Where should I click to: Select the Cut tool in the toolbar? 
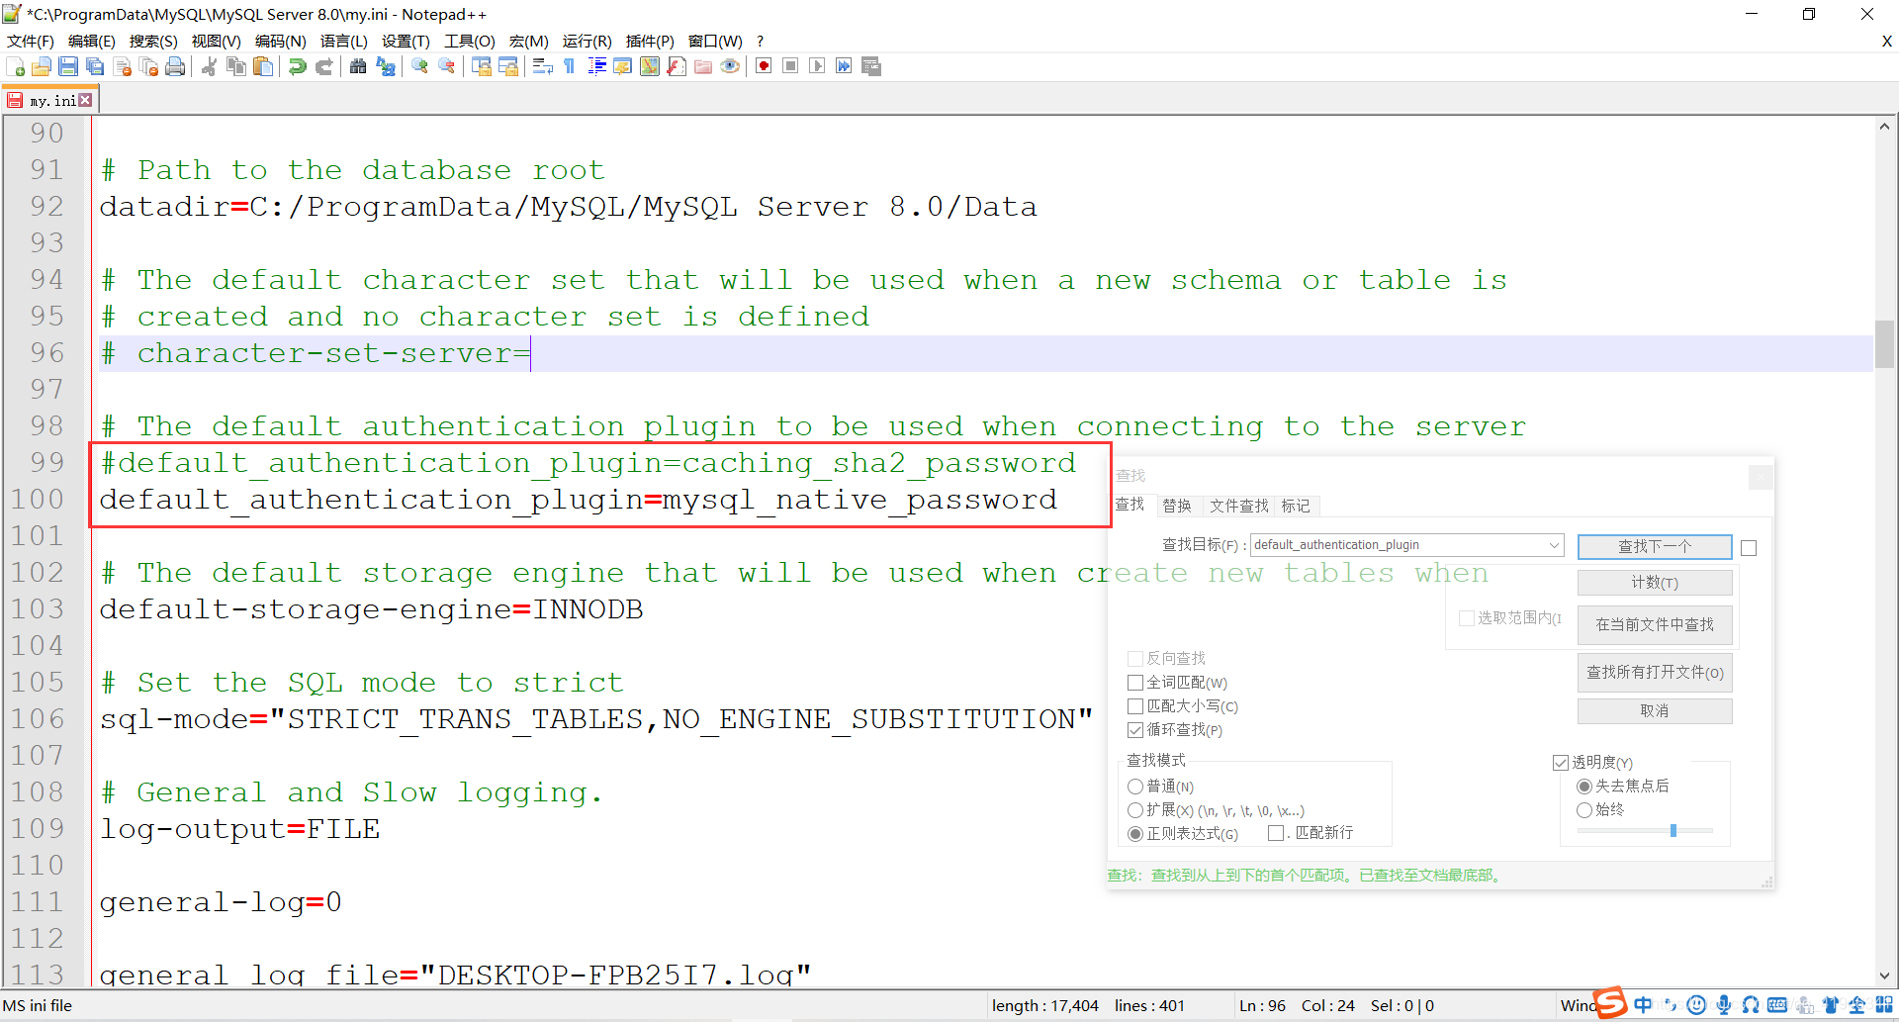coord(209,66)
